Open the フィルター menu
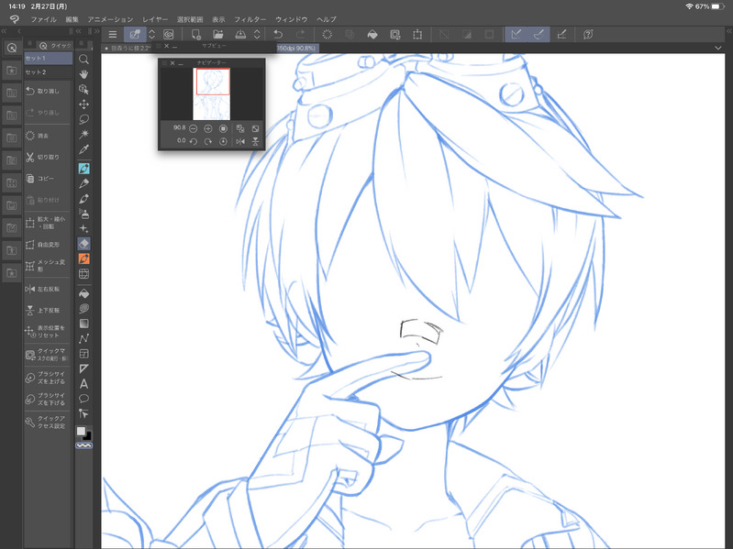This screenshot has height=549, width=733. [250, 19]
